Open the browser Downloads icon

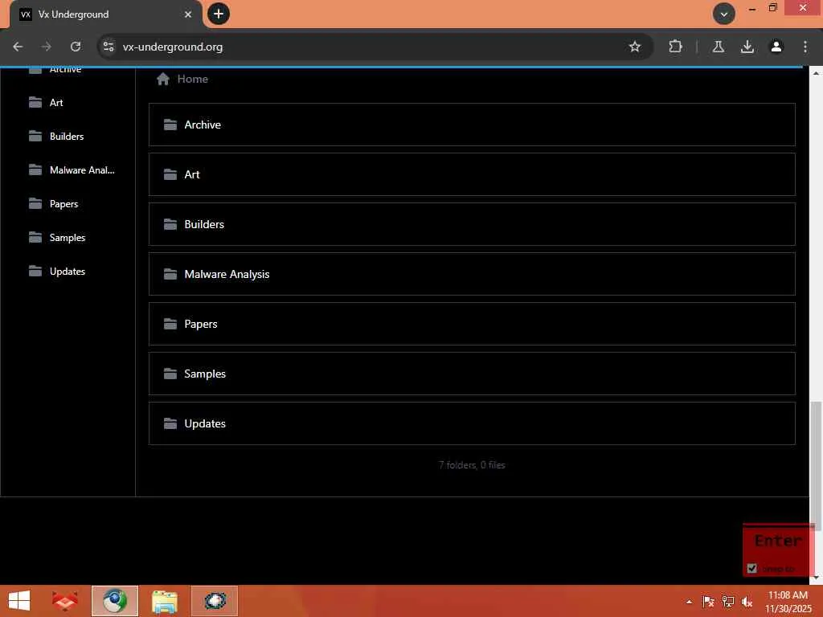click(x=747, y=47)
